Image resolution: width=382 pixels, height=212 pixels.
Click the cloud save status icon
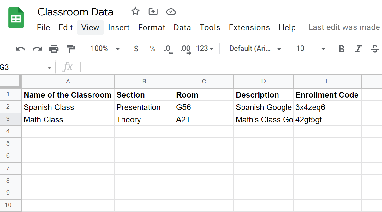point(171,11)
